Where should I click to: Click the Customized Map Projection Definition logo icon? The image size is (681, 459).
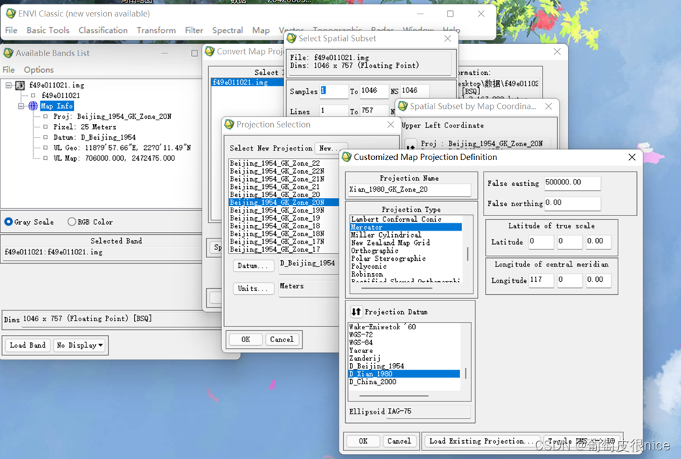point(347,157)
